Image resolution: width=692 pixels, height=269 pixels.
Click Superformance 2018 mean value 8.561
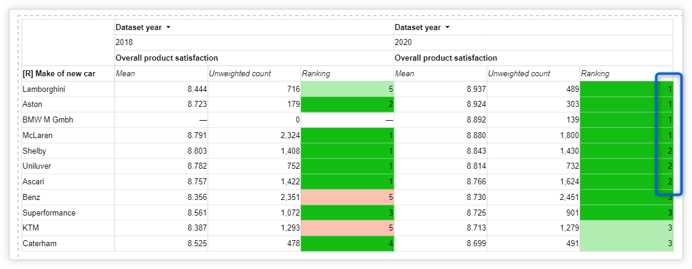click(198, 213)
